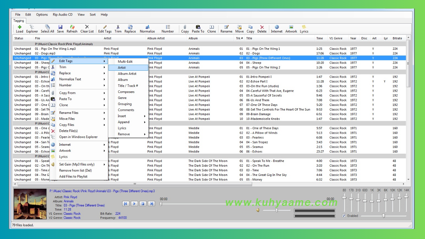Click the Play button in player
Screen dimensions: 425x239
(134, 203)
